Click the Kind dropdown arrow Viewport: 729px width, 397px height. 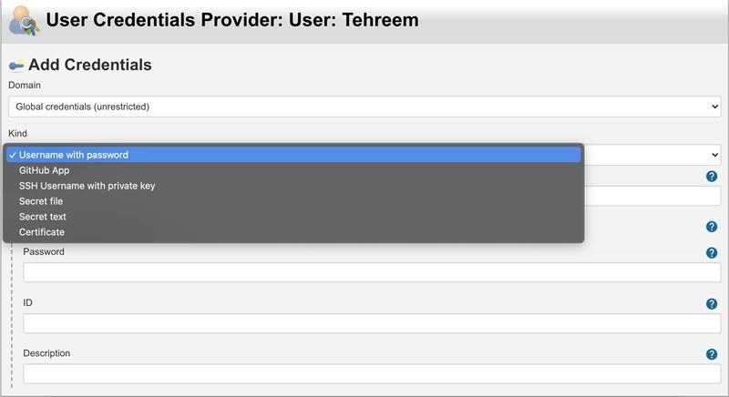(x=714, y=155)
